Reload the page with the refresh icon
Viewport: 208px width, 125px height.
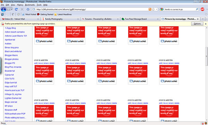click(x=16, y=9)
